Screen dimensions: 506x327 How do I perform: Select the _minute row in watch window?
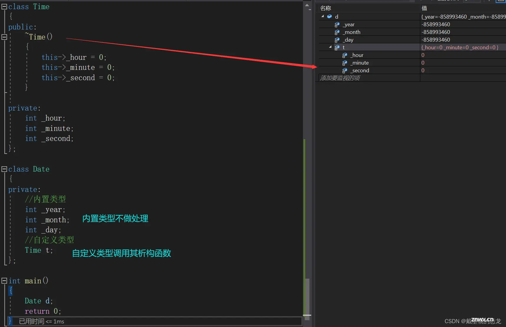point(412,63)
